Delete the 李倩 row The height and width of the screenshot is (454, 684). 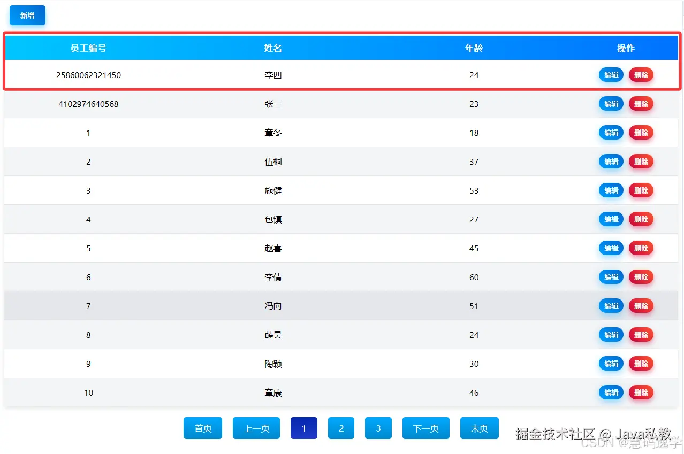click(x=641, y=277)
